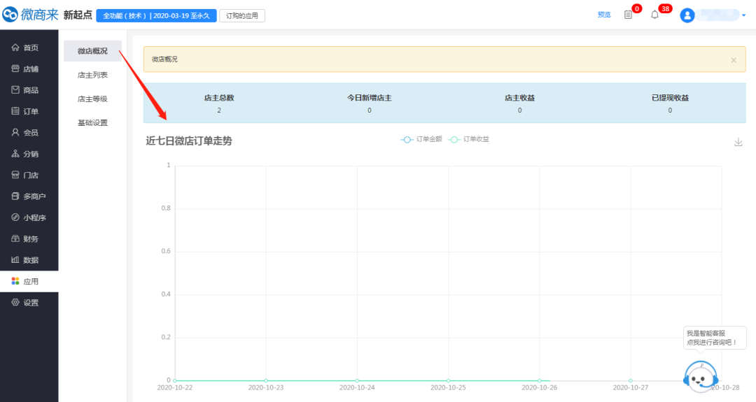756x402 pixels.
Task: Close the 微店概况 notice banner
Action: click(x=734, y=60)
